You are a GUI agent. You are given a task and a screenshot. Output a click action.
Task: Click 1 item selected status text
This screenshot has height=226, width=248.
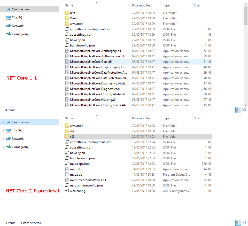click(x=31, y=223)
